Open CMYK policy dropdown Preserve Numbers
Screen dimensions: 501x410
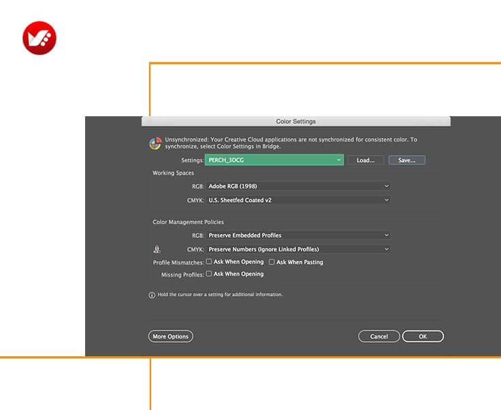pyautogui.click(x=298, y=249)
